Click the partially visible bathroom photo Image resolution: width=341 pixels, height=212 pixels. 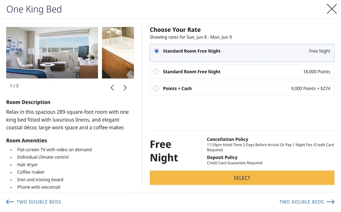[118, 53]
